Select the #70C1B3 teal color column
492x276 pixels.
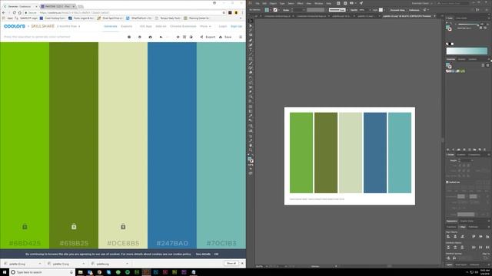point(221,146)
